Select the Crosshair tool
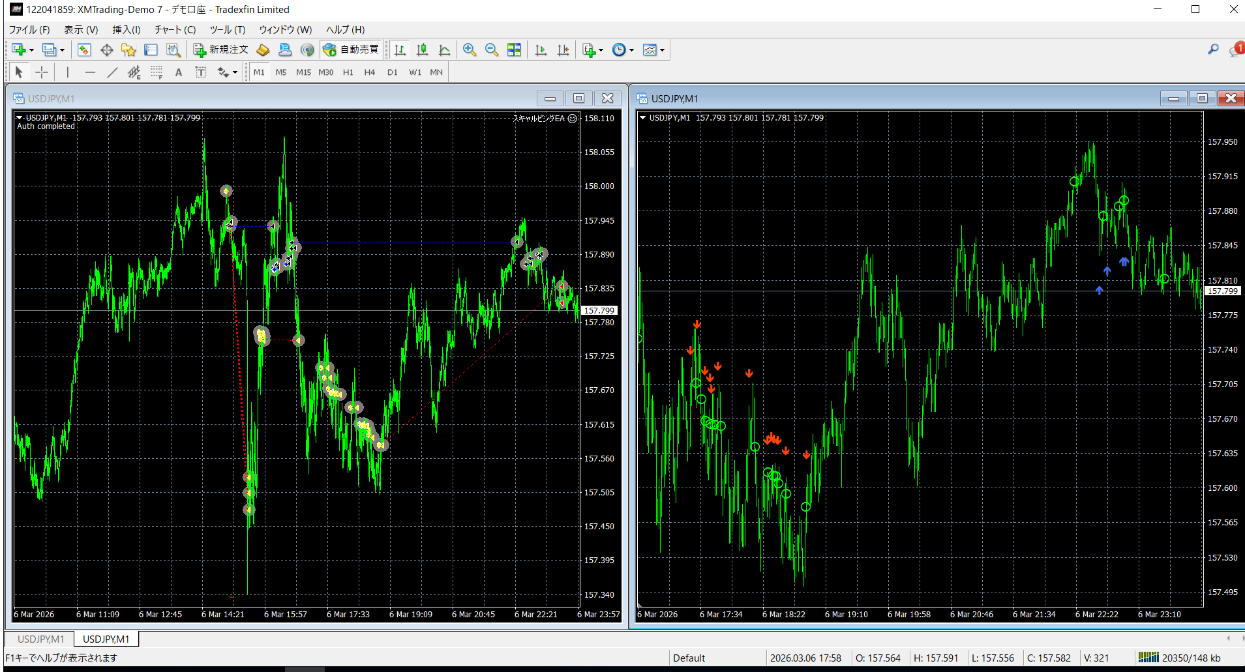The width and height of the screenshot is (1245, 672). point(42,72)
